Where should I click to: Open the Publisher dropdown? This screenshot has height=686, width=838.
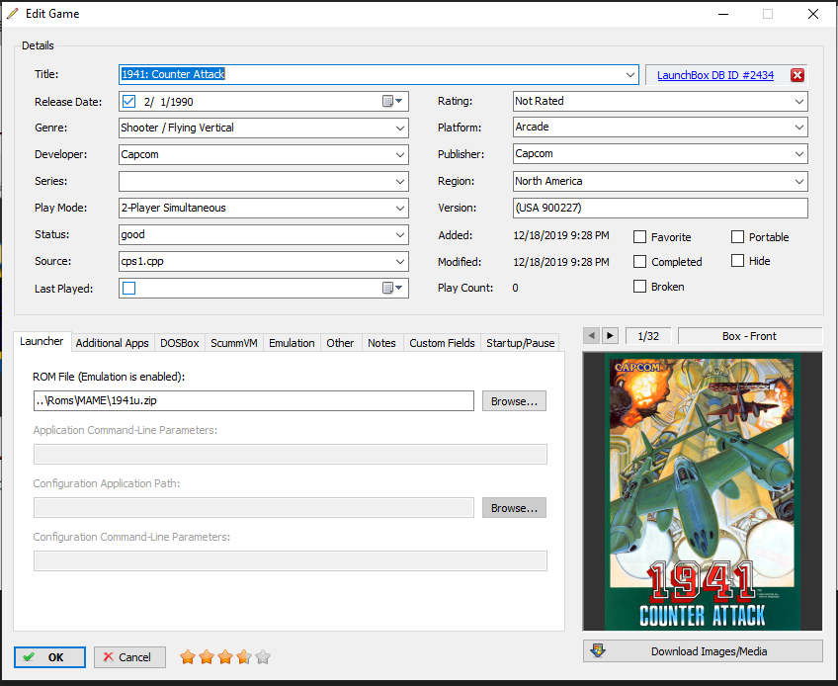click(799, 154)
